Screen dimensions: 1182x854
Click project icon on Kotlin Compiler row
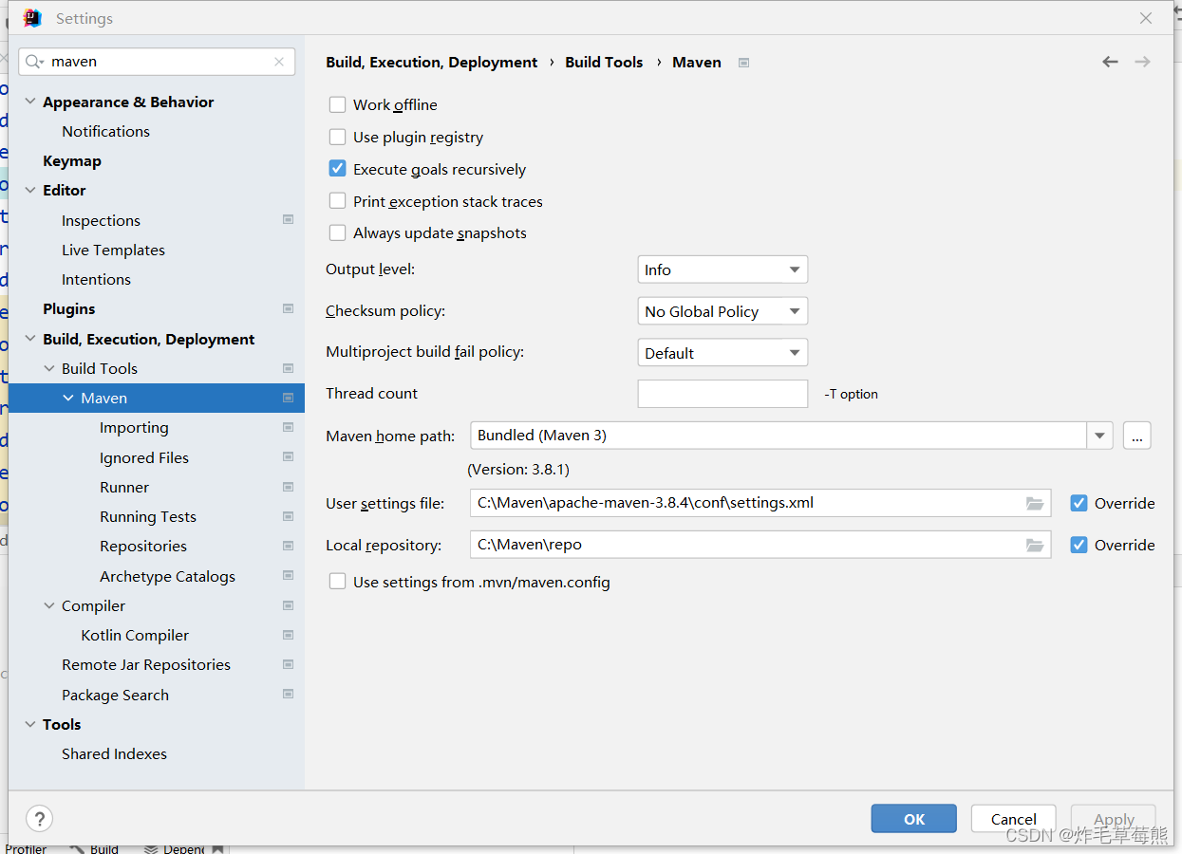[x=288, y=635]
